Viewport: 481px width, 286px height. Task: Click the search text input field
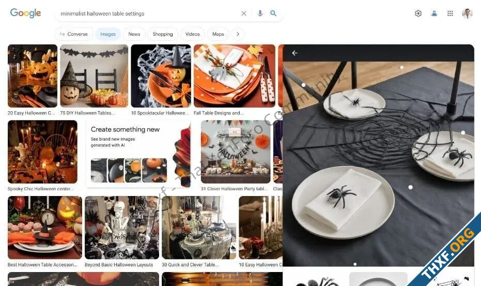(147, 13)
